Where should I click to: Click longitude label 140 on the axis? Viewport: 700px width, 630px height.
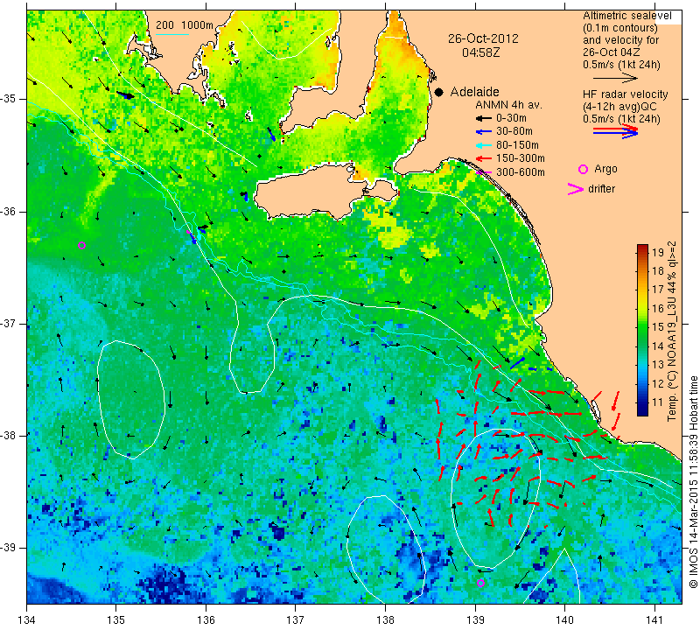click(x=564, y=620)
